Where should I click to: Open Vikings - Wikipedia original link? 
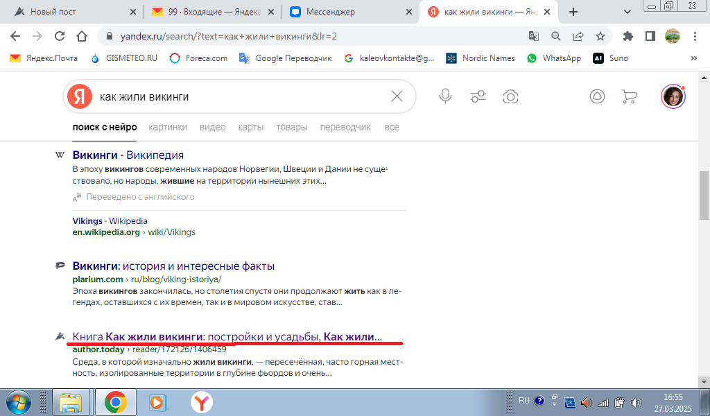point(110,221)
